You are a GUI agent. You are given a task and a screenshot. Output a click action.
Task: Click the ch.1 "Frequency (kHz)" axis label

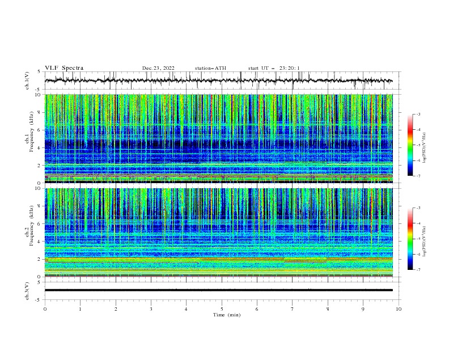click(31, 132)
